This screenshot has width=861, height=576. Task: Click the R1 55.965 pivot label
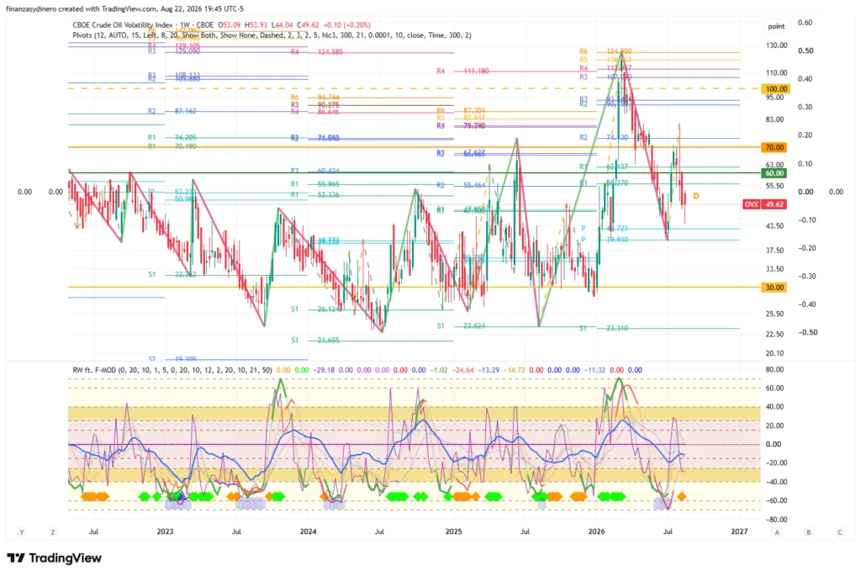pos(315,184)
